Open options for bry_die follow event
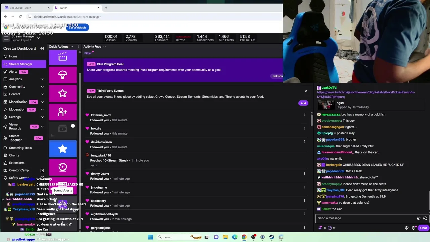The width and height of the screenshot is (430, 242). pos(304,128)
